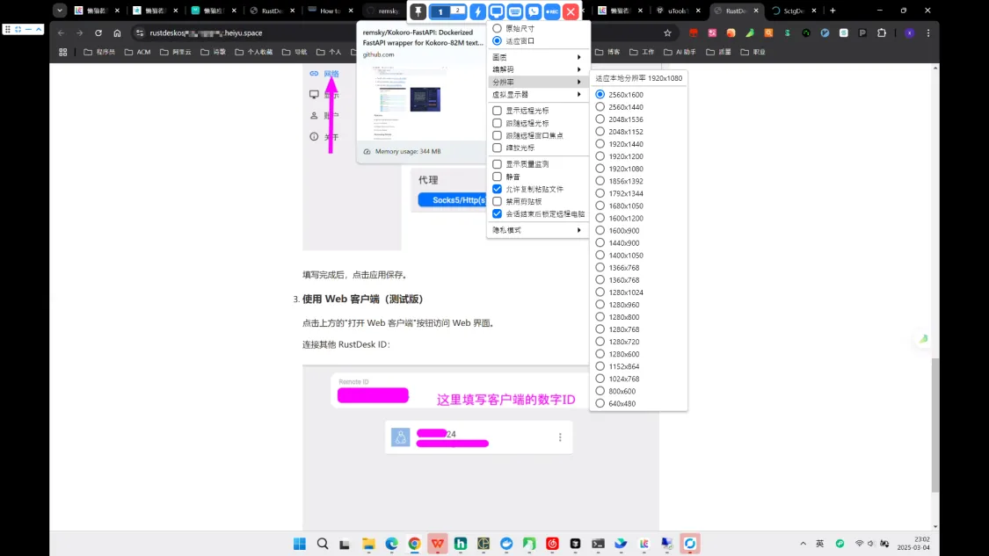Expand the 画质 submenu
The image size is (989, 556).
(537, 57)
